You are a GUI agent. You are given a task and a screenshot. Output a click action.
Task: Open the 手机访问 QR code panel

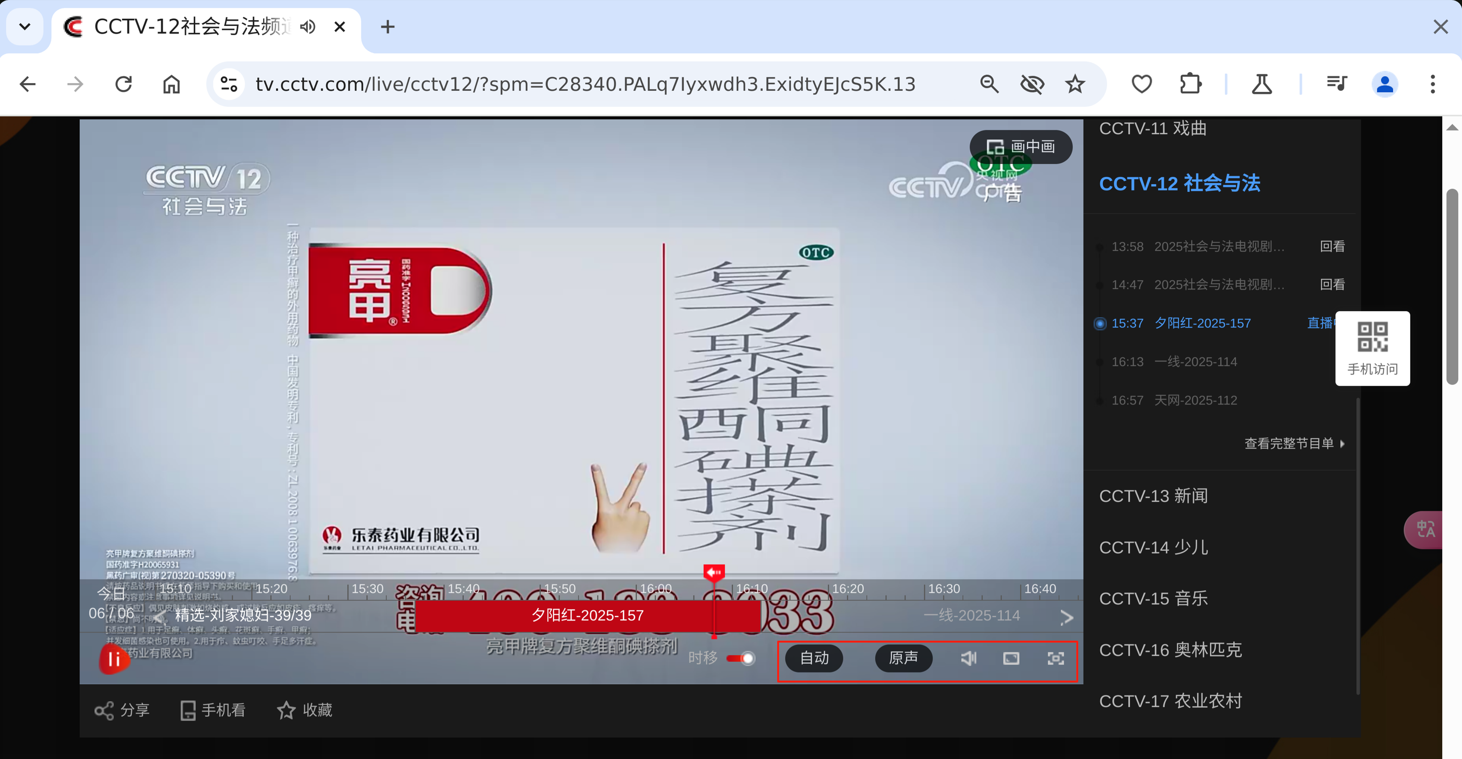click(x=1373, y=349)
